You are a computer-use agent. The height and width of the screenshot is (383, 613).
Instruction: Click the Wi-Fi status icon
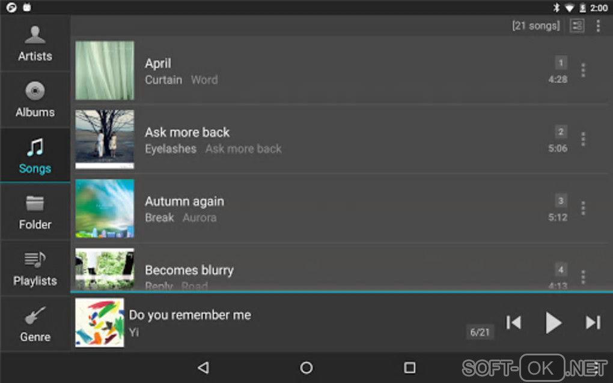click(x=570, y=8)
